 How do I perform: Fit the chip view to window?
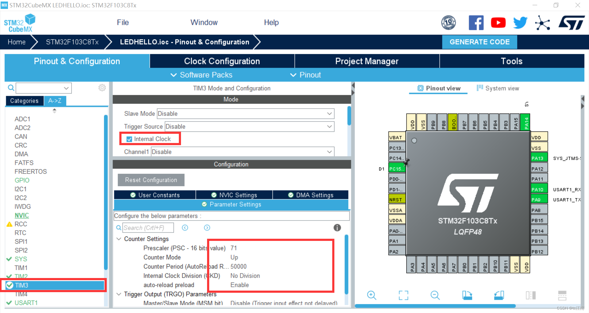(x=403, y=295)
